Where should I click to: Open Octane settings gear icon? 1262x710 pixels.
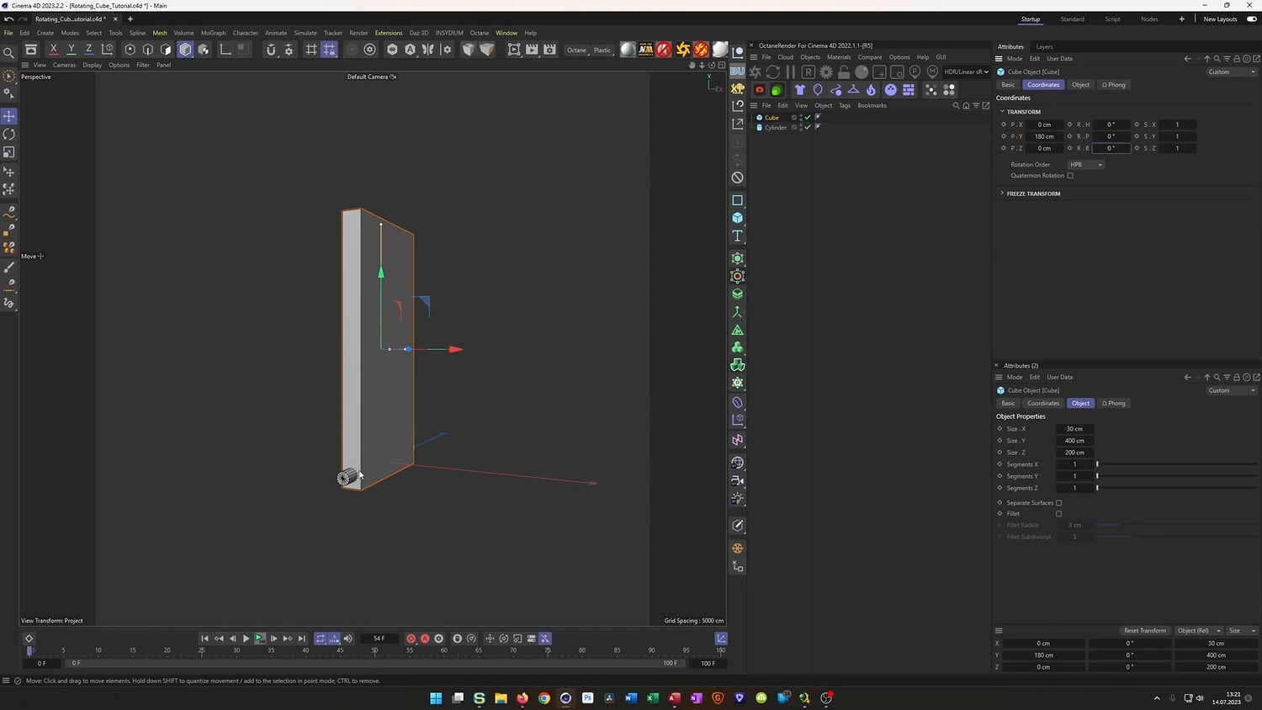826,72
